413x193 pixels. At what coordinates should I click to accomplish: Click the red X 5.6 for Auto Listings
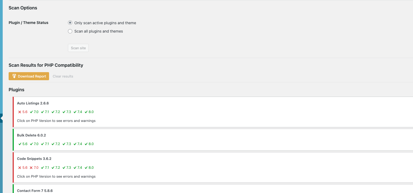[x=23, y=112]
